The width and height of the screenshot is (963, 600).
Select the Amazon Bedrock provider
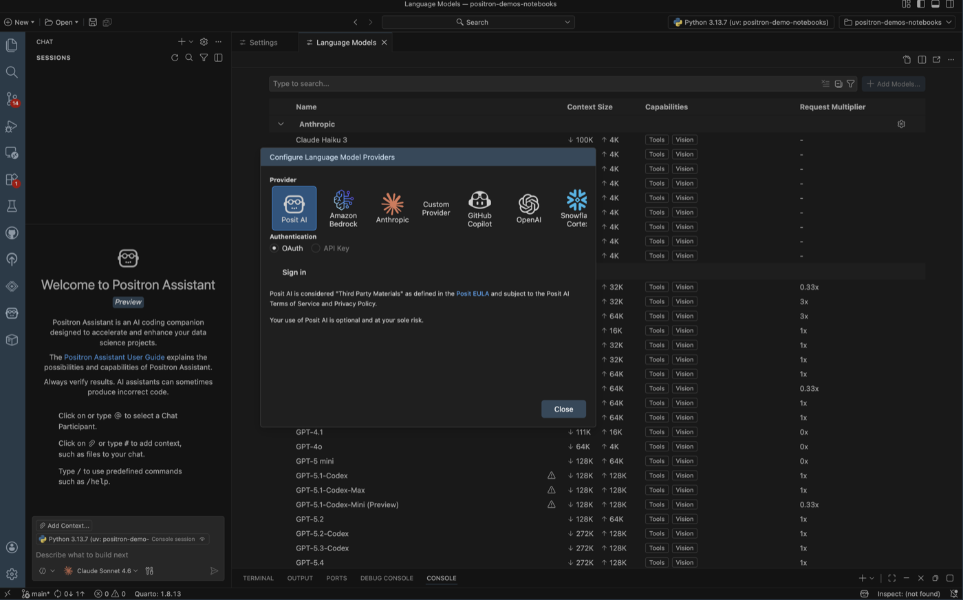[x=343, y=208]
